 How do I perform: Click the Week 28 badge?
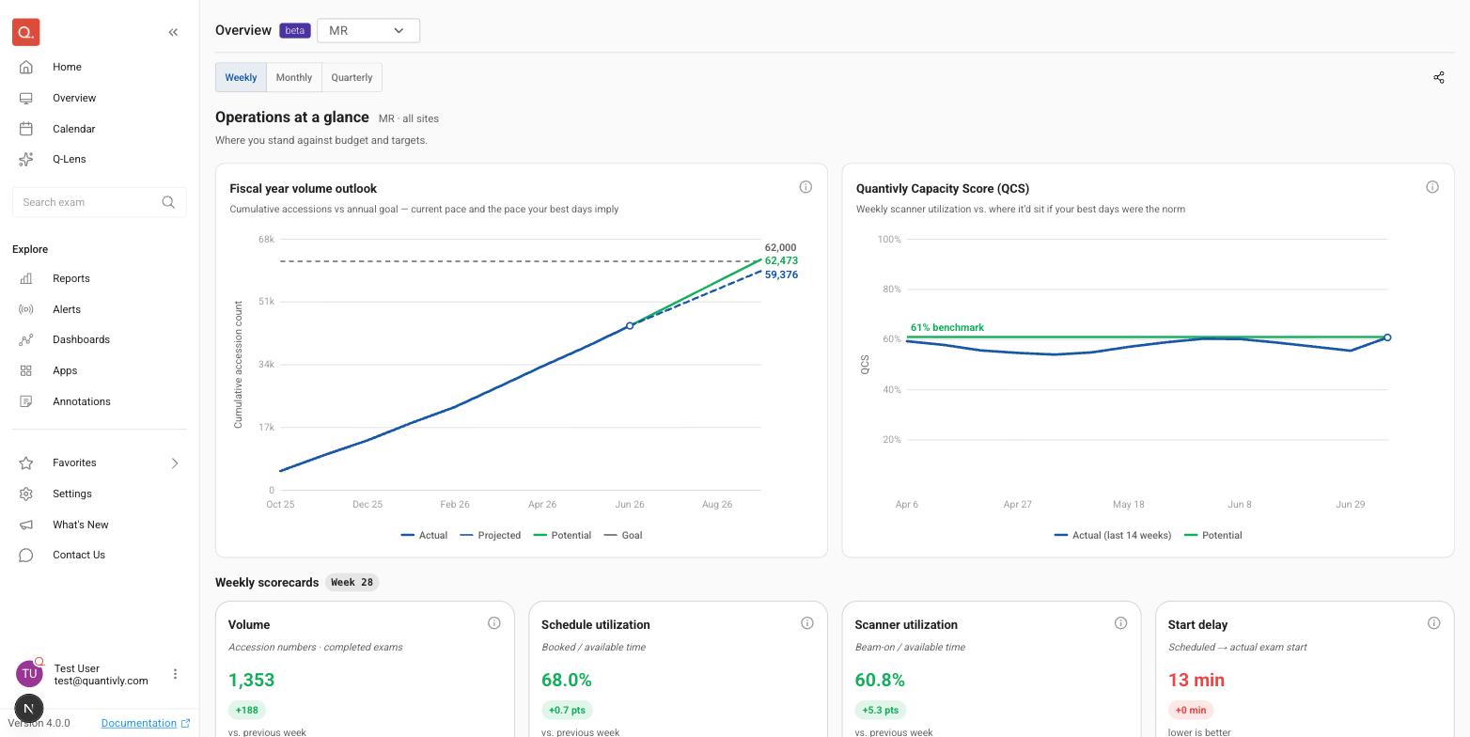tap(352, 582)
